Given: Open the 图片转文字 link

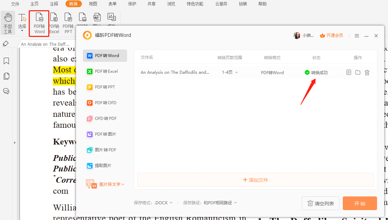Looking at the screenshot, I should click(x=105, y=184).
